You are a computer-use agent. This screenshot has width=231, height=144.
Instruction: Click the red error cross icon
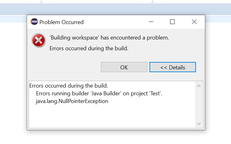click(x=38, y=40)
